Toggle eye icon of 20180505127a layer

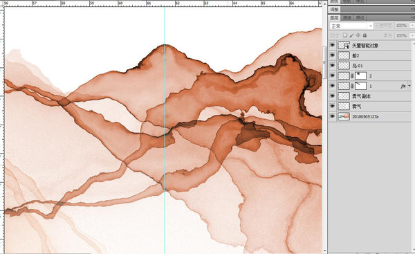(333, 116)
